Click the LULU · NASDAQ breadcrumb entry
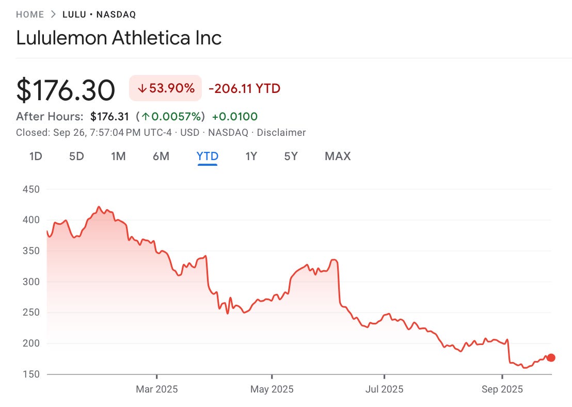The width and height of the screenshot is (572, 407). click(x=99, y=14)
